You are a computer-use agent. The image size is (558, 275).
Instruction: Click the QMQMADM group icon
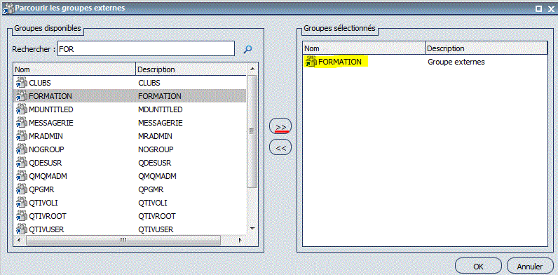(x=22, y=176)
